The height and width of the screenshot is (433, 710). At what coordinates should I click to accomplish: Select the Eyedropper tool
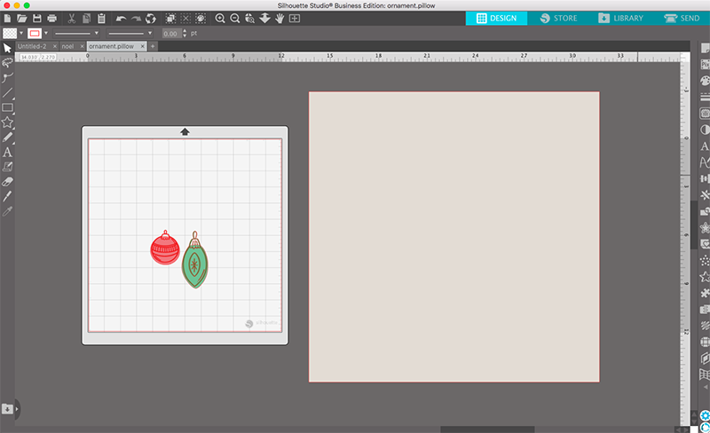coord(7,211)
